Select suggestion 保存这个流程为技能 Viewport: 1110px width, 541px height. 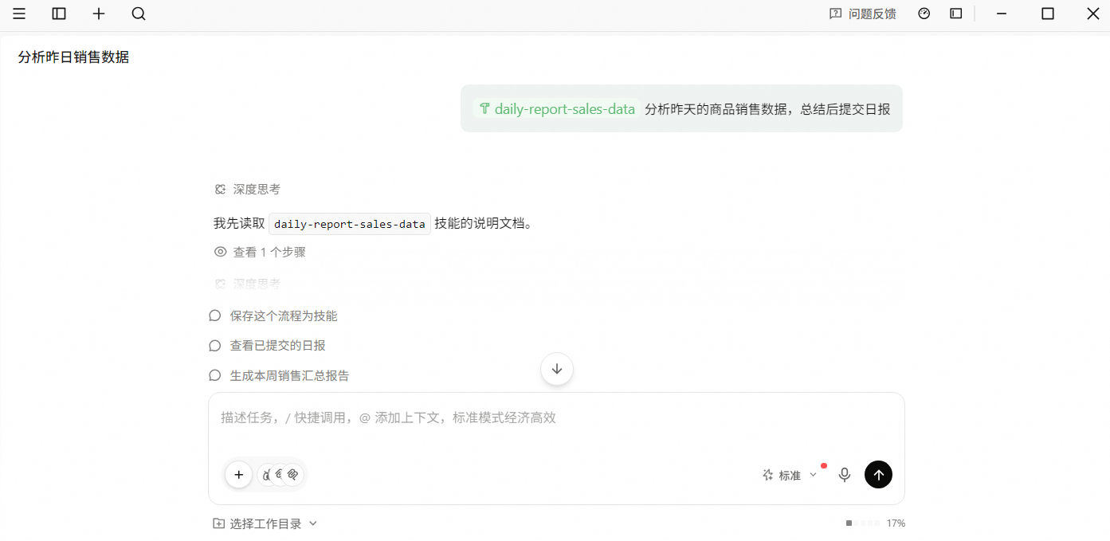273,316
